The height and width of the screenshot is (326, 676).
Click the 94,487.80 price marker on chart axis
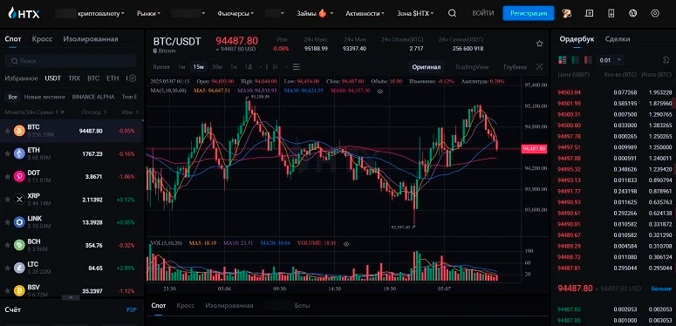[x=534, y=148]
